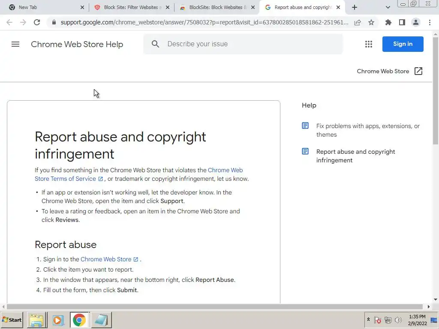Close the BlockSite: Block Websites tab

[253, 7]
